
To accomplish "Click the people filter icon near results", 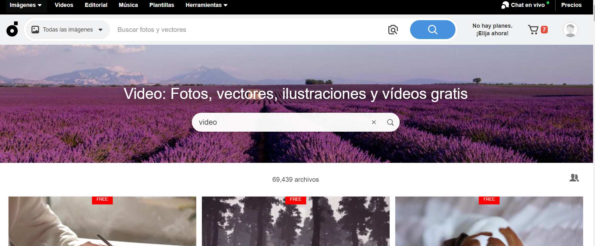I will coord(574,178).
